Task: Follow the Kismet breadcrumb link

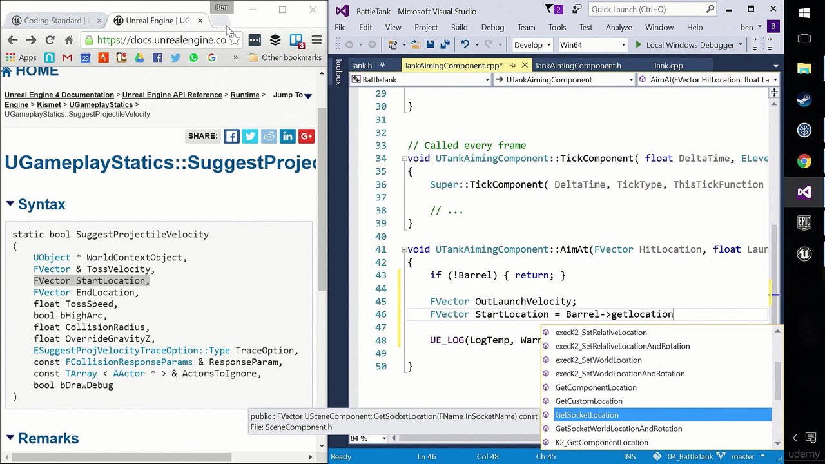Action: (x=49, y=104)
